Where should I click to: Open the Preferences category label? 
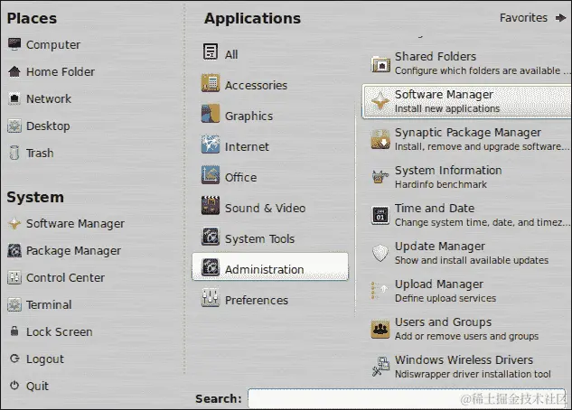click(257, 301)
